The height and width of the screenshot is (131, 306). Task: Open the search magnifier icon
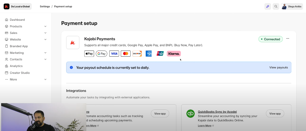[276, 7]
